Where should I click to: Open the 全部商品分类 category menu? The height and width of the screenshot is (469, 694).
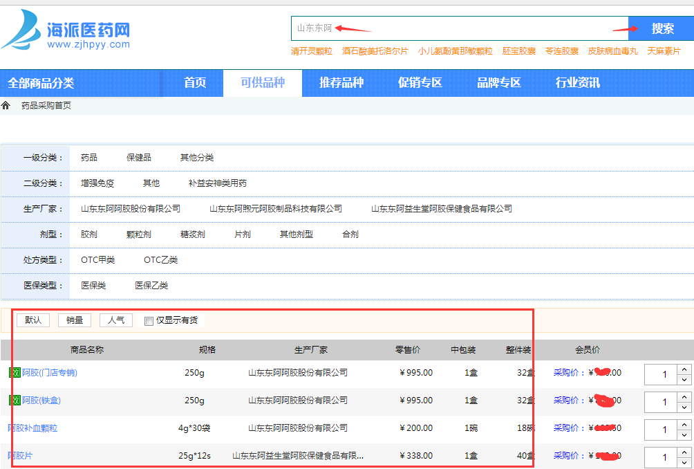(x=41, y=83)
